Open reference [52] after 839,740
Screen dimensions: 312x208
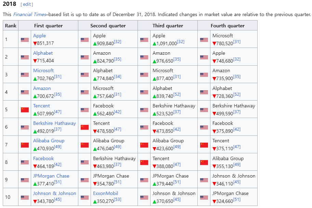tap(177, 94)
